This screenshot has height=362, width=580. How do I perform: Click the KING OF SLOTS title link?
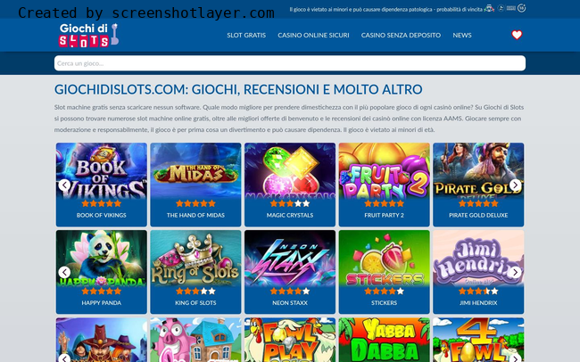click(195, 303)
